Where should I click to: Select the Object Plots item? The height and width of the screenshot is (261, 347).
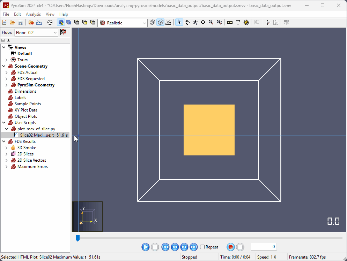pos(26,116)
